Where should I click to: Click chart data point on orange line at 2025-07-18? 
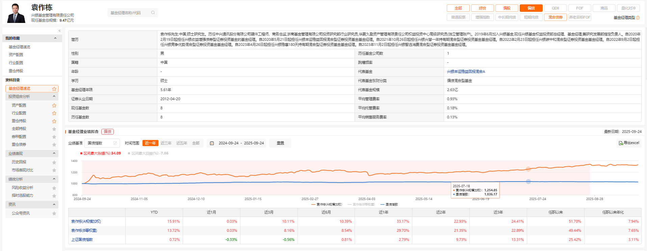tap(528, 169)
